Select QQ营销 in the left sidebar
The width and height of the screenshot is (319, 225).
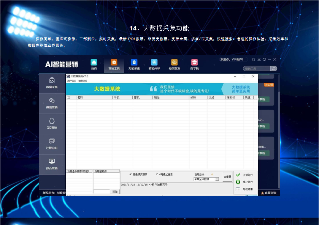(x=52, y=124)
